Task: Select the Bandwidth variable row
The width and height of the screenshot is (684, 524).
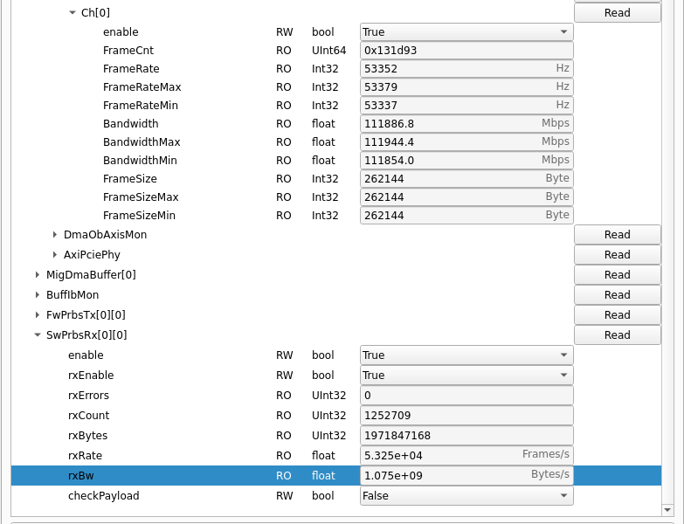Action: point(175,124)
